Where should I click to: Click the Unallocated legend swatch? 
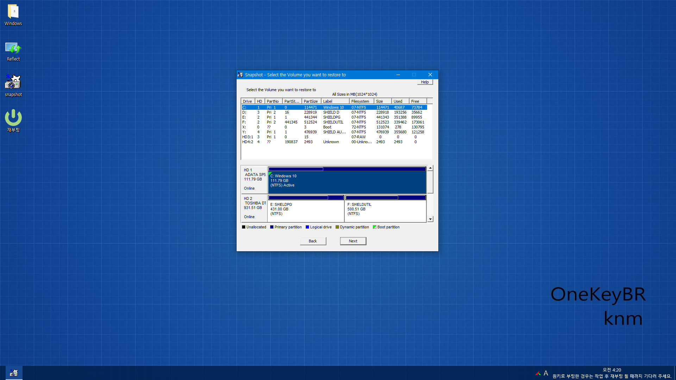tap(244, 227)
